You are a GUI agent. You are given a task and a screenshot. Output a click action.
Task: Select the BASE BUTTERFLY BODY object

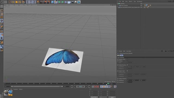click(x=130, y=7)
